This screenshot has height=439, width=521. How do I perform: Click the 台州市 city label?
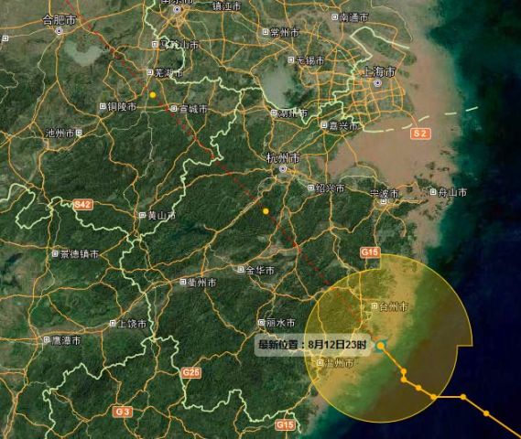[x=394, y=306]
